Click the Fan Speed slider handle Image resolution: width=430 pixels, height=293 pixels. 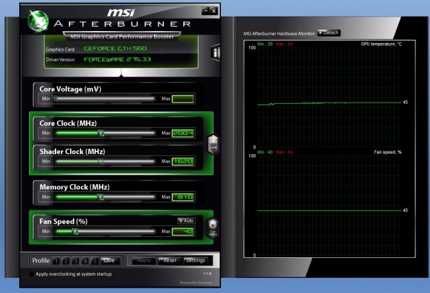[75, 231]
